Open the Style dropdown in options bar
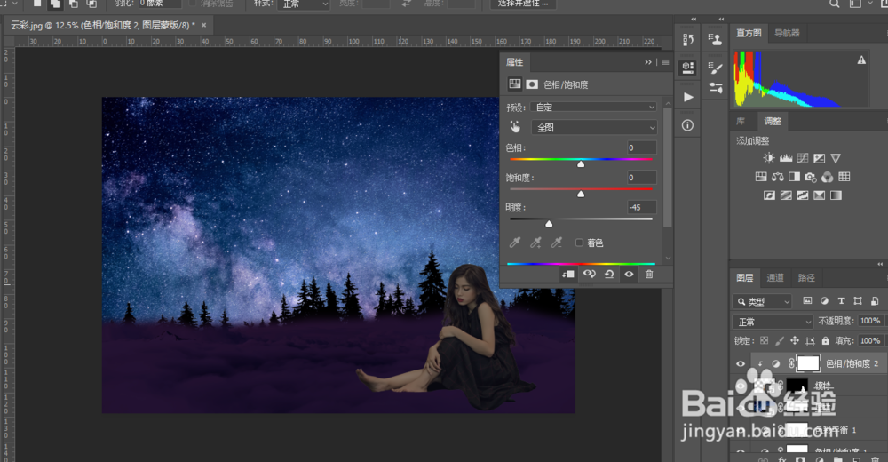Image resolution: width=888 pixels, height=462 pixels. pos(305,4)
